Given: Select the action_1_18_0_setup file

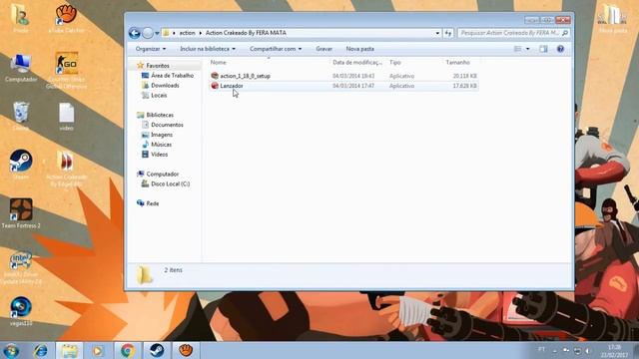Looking at the screenshot, I should coord(245,76).
